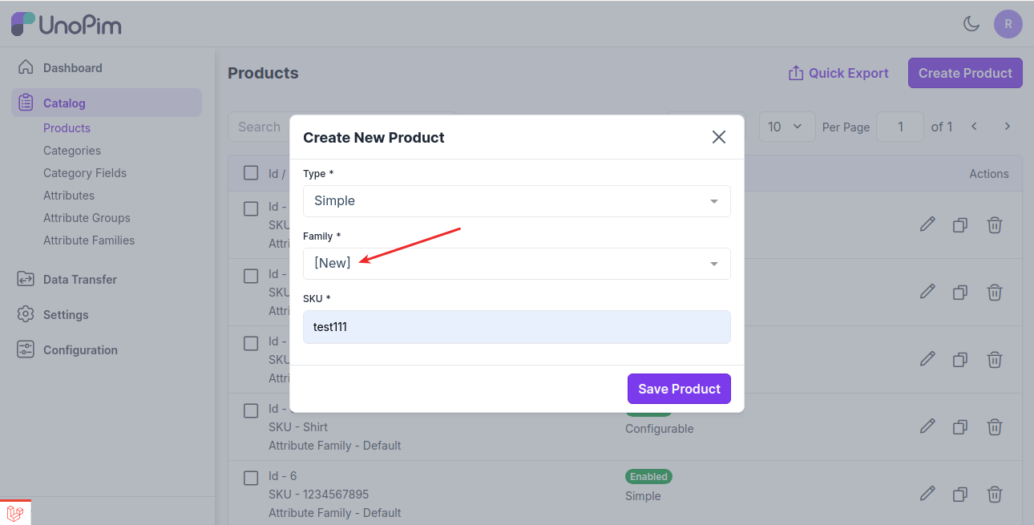
Task: Close the Create New Product dialog
Action: (719, 137)
